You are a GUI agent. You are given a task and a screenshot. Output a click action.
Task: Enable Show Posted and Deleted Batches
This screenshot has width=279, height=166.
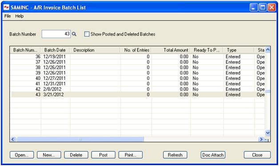click(x=87, y=34)
